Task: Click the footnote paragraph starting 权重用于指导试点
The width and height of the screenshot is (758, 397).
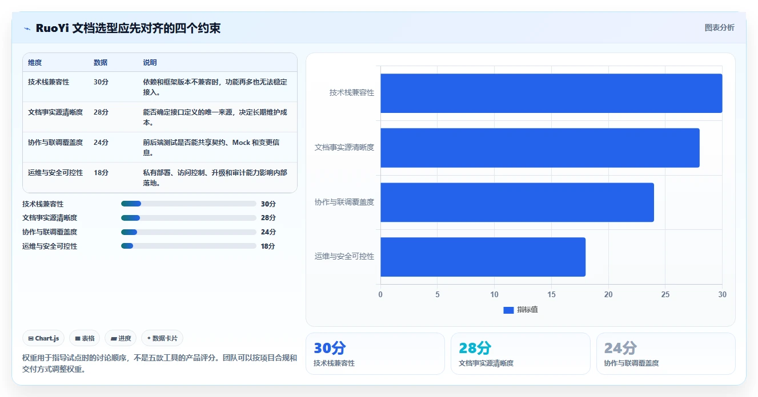Action: click(x=160, y=363)
